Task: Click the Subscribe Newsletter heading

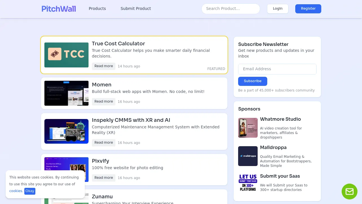Action: (x=263, y=44)
